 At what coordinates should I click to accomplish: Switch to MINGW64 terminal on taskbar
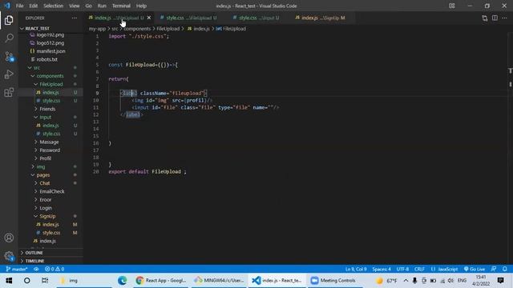[219, 281]
